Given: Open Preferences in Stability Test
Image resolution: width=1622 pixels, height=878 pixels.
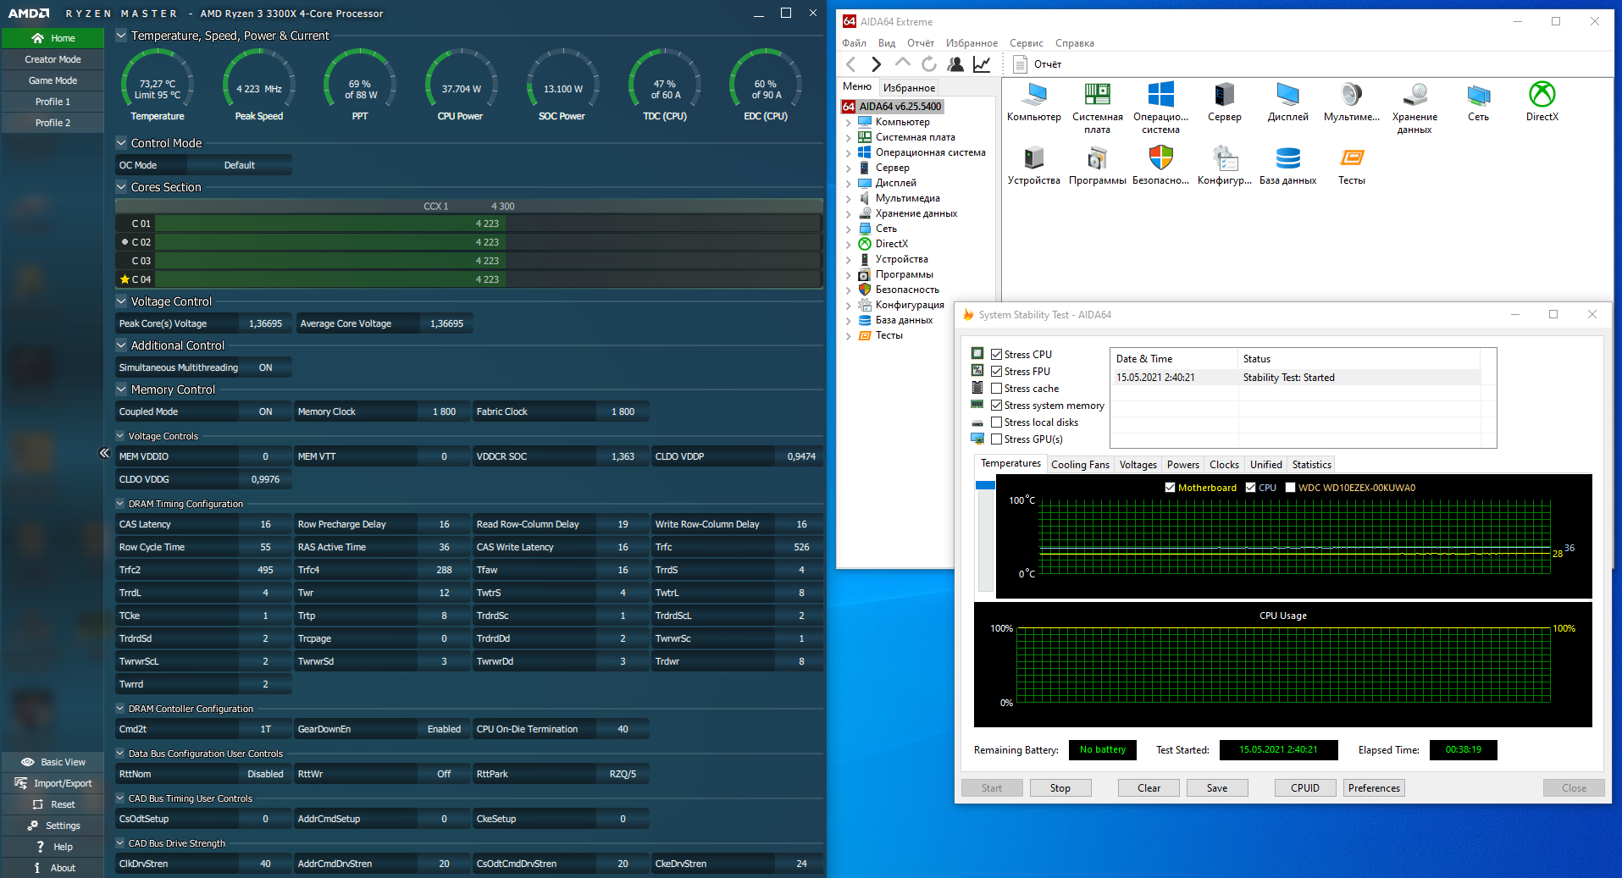Looking at the screenshot, I should [1374, 788].
